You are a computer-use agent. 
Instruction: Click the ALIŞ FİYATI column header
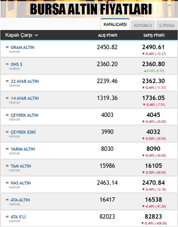coord(108,35)
